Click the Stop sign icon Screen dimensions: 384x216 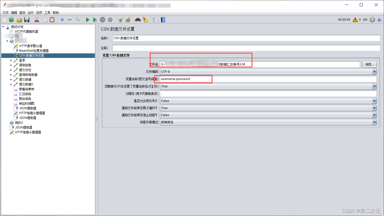click(103, 20)
